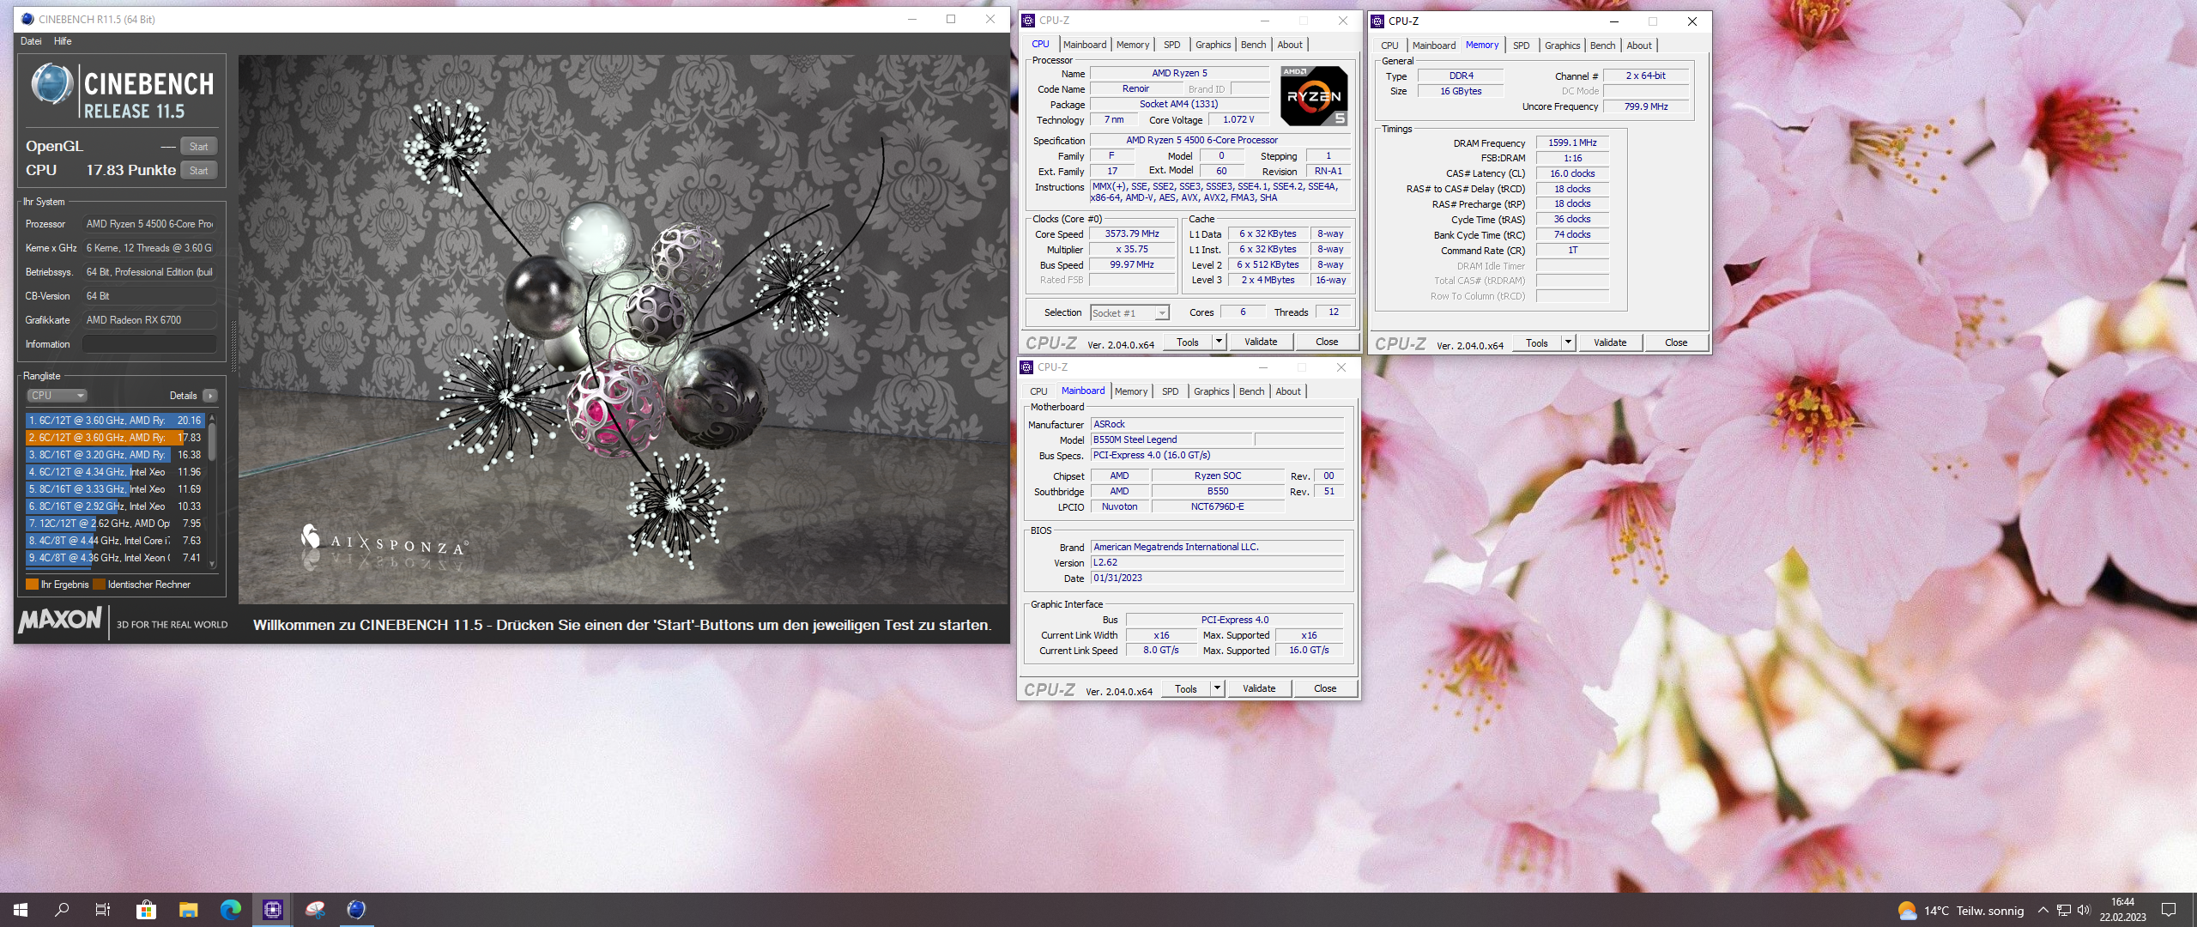Click Close button in the Mainboard-tab window
This screenshot has height=927, width=2197.
[1325, 688]
